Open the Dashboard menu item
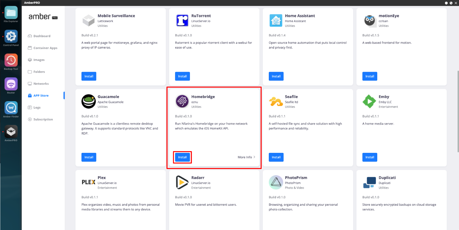 pos(42,36)
